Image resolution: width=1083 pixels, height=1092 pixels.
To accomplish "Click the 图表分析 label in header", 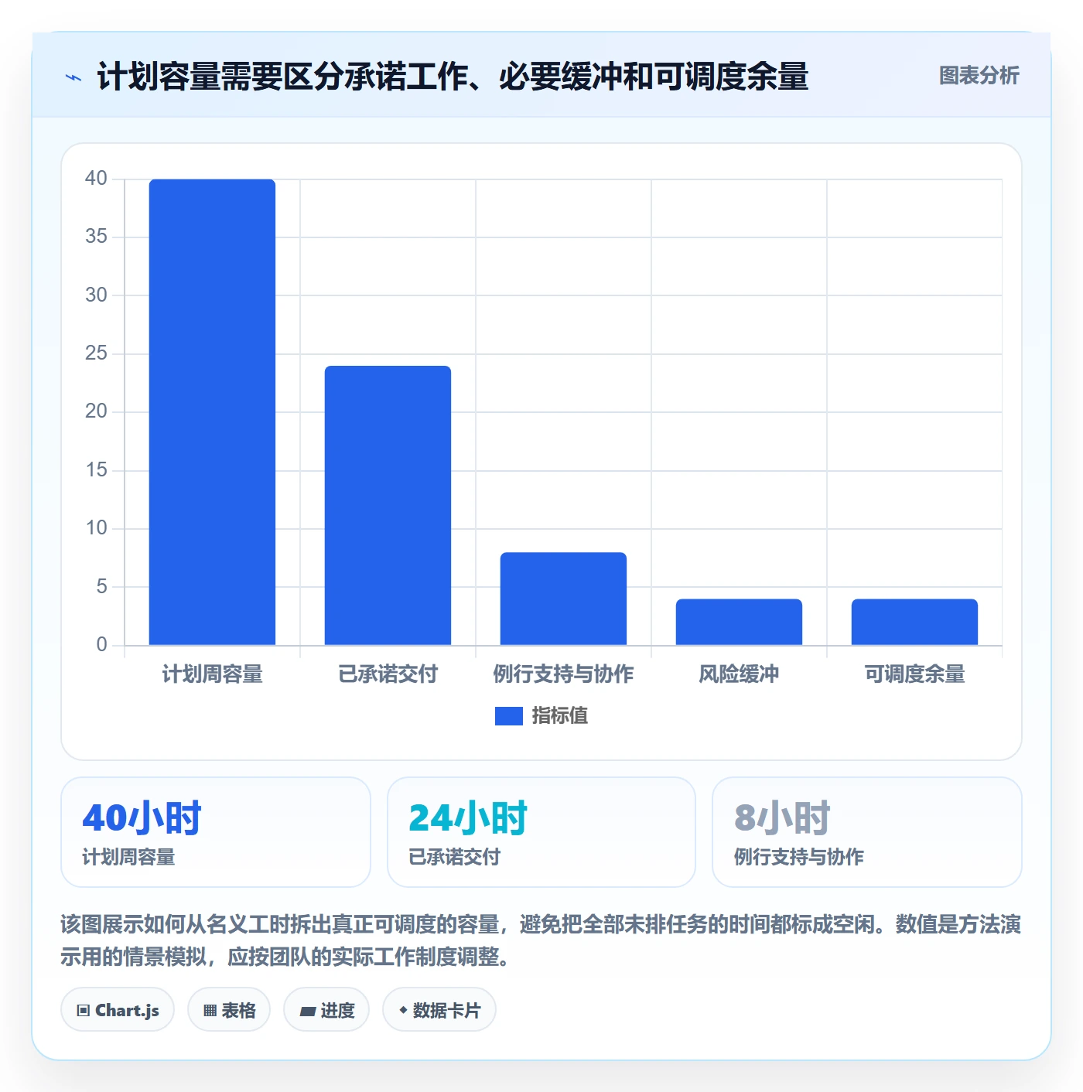I will coord(979,76).
